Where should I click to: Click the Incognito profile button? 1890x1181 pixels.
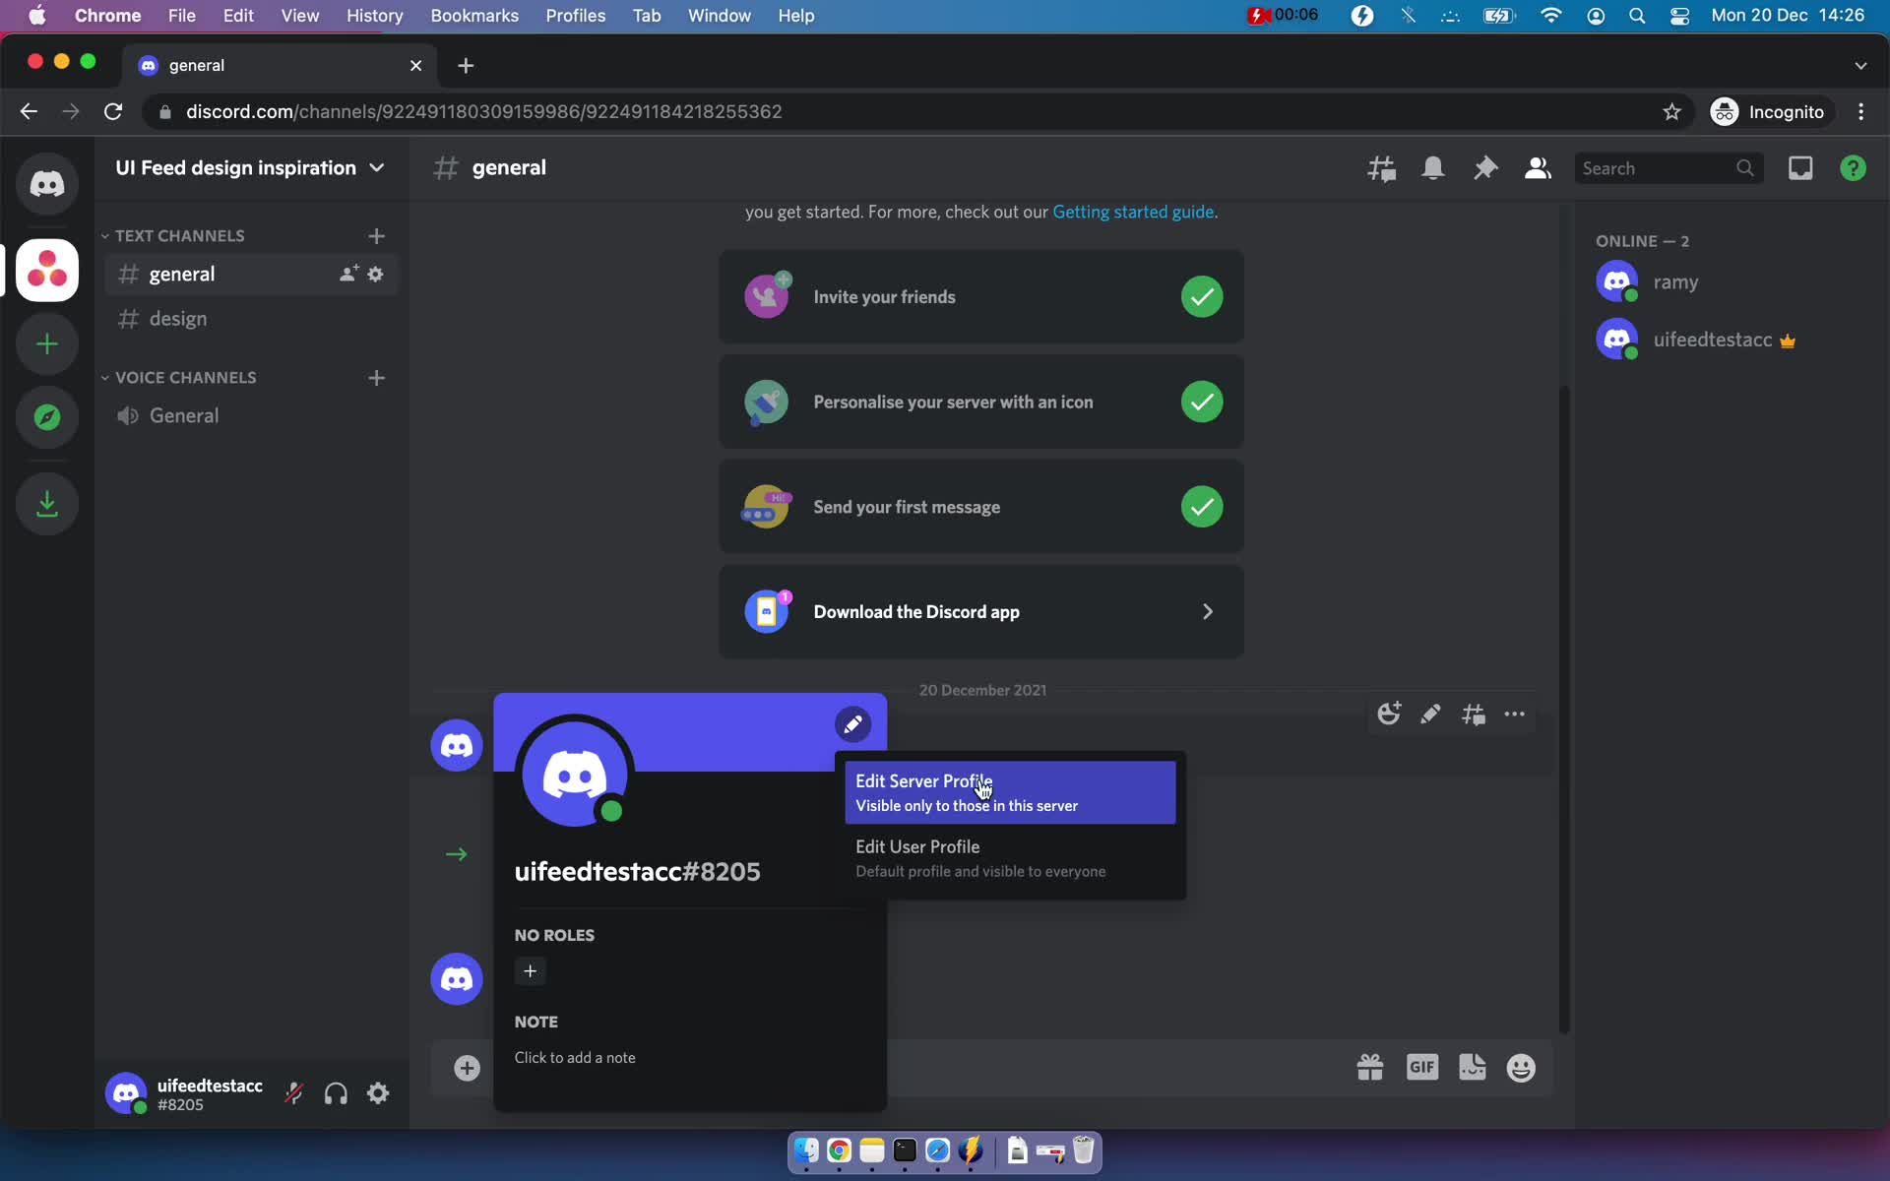pos(1769,112)
